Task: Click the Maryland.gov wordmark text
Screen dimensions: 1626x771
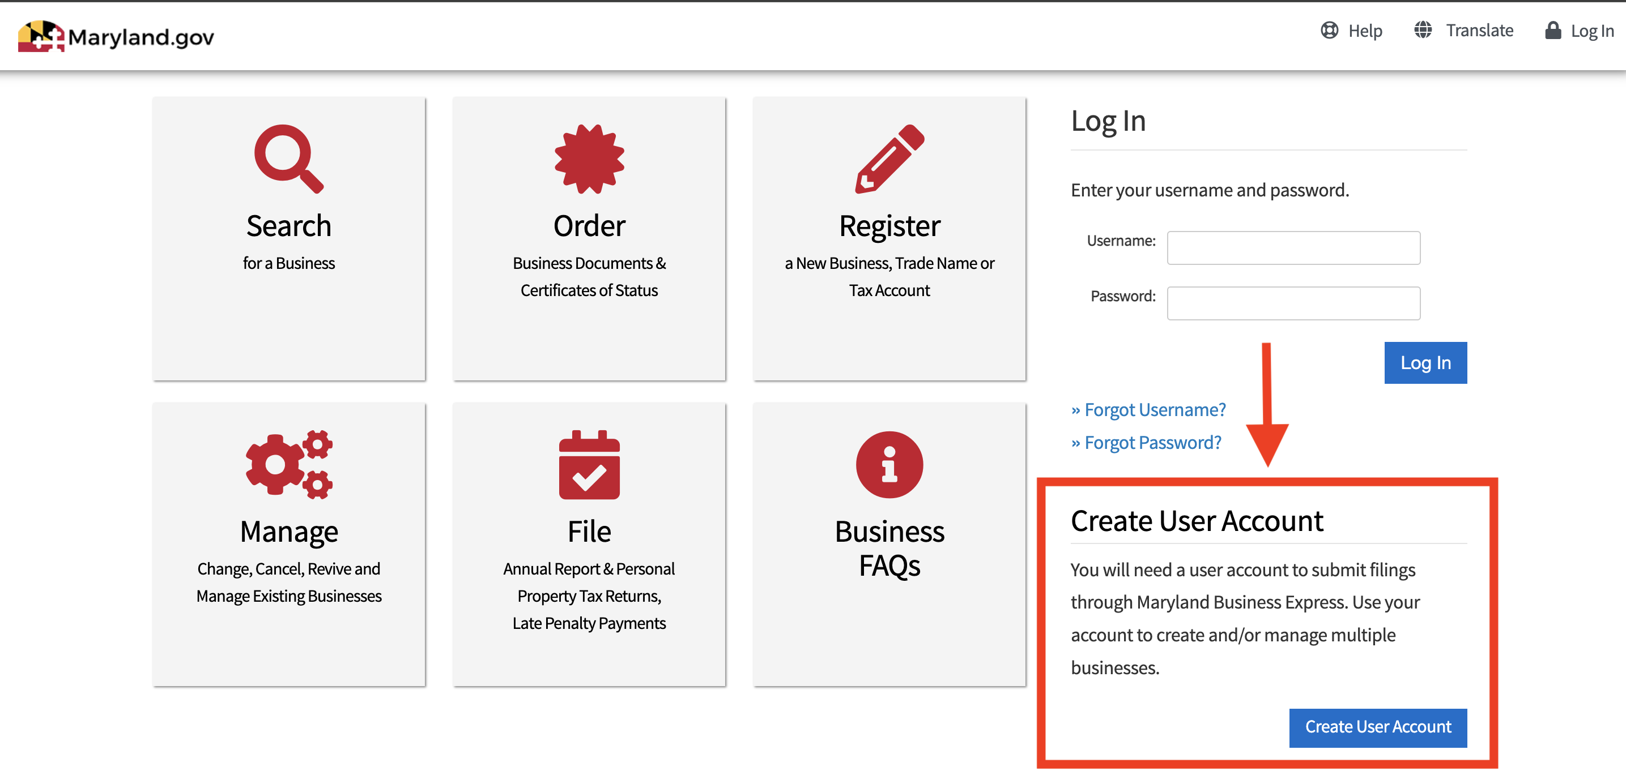Action: pos(141,37)
